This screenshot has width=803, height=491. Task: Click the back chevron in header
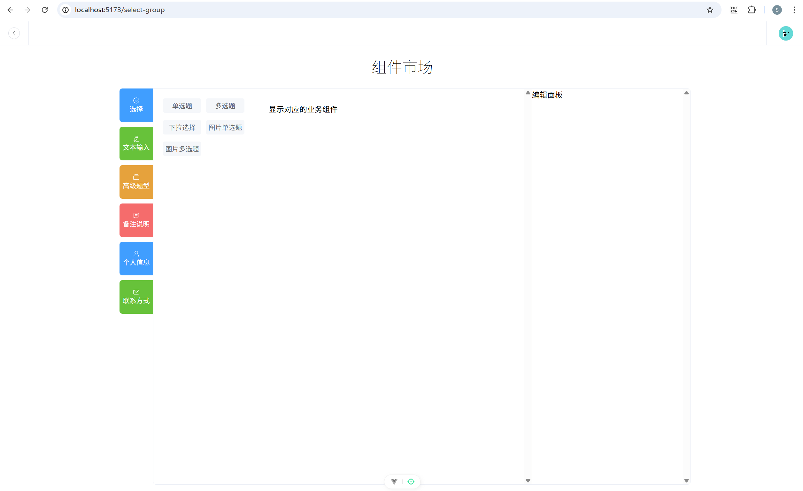14,33
